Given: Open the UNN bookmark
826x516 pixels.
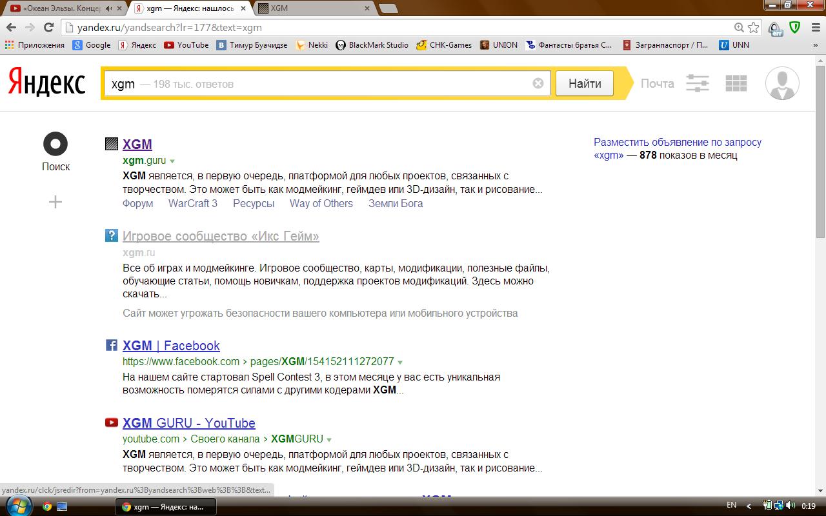Looking at the screenshot, I should click(x=734, y=45).
